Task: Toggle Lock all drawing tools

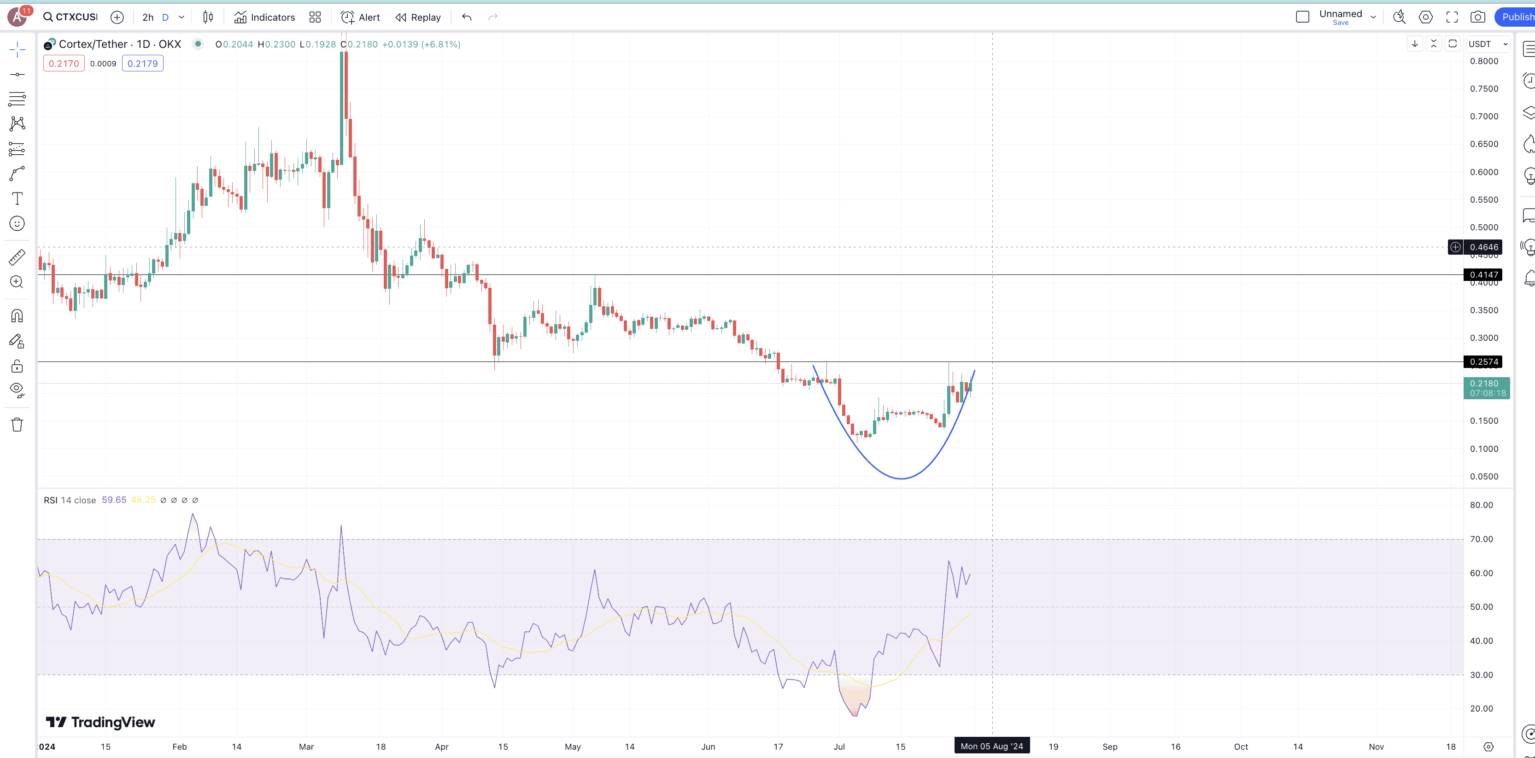Action: 18,366
